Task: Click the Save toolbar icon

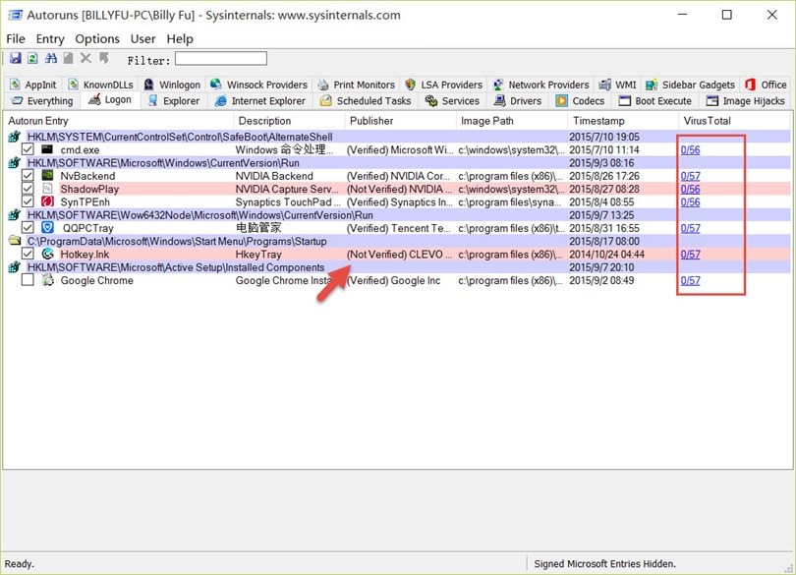Action: click(16, 58)
